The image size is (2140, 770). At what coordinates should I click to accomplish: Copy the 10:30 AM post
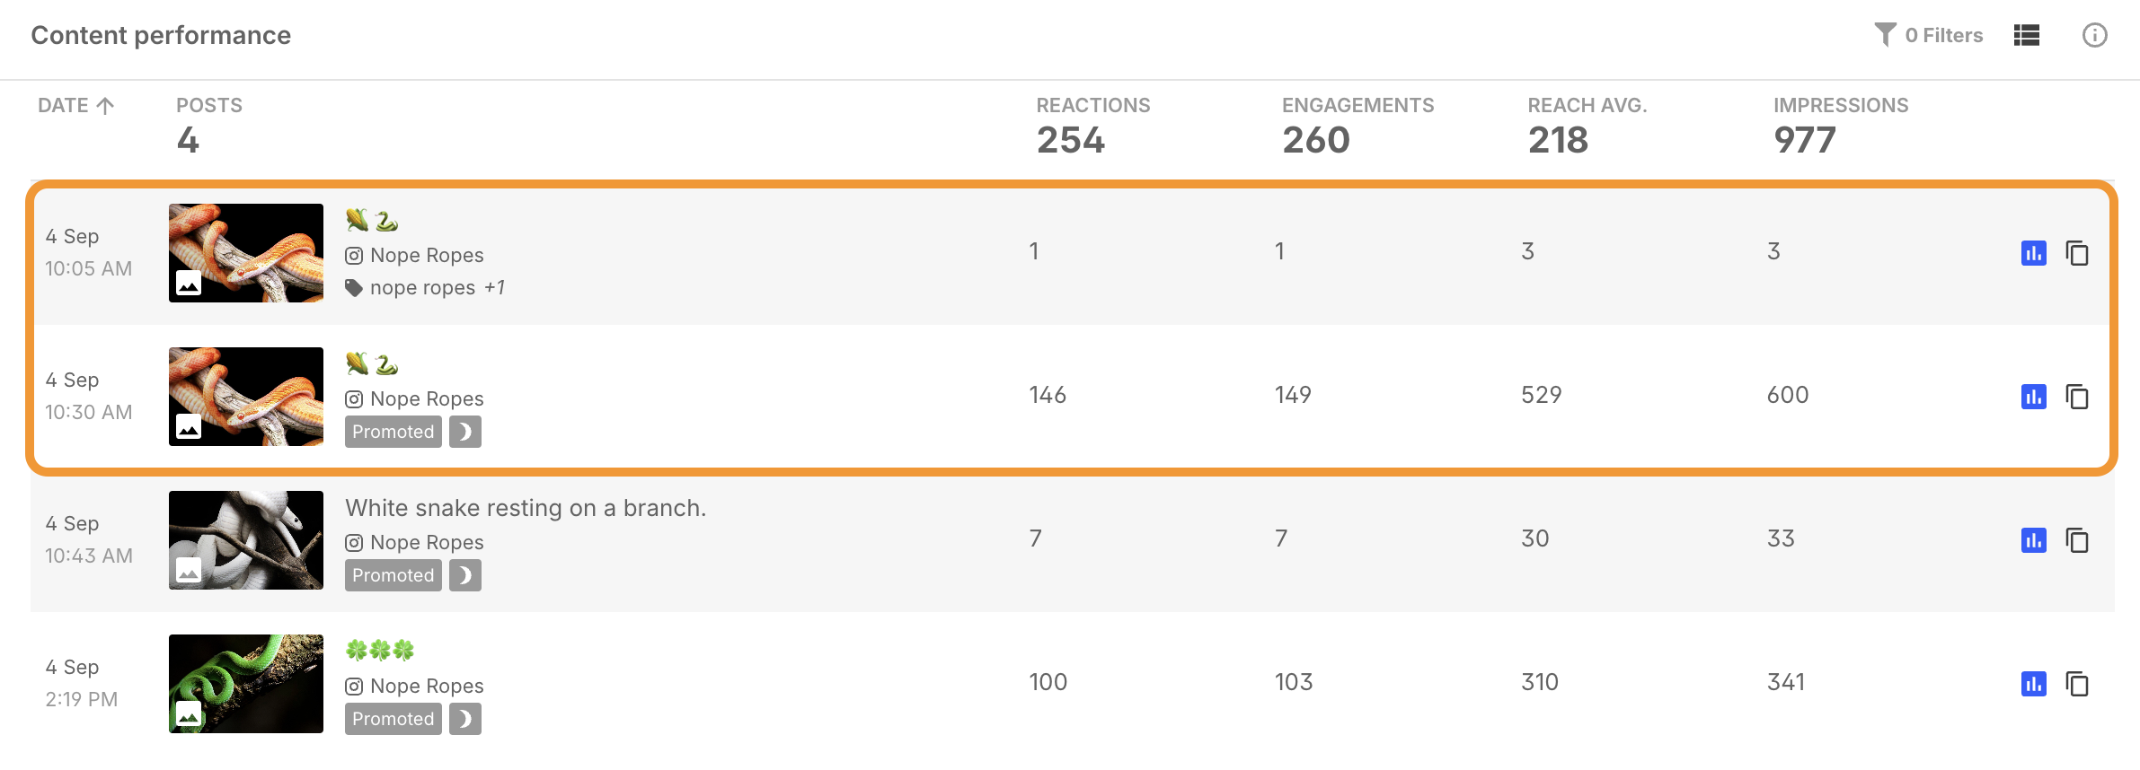pos(2077,397)
